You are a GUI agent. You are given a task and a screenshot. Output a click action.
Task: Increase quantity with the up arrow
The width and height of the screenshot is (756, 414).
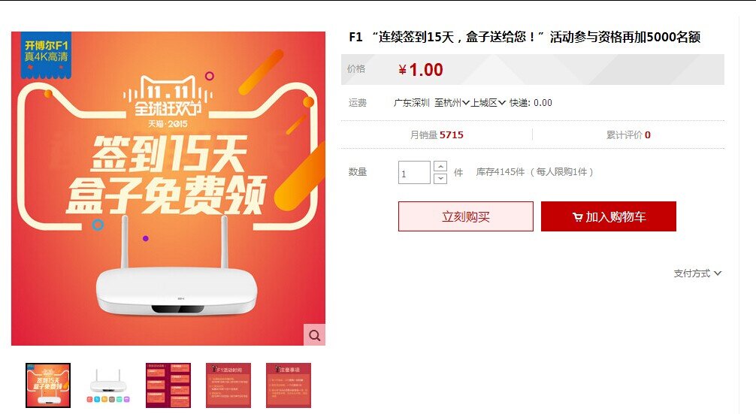pos(440,166)
